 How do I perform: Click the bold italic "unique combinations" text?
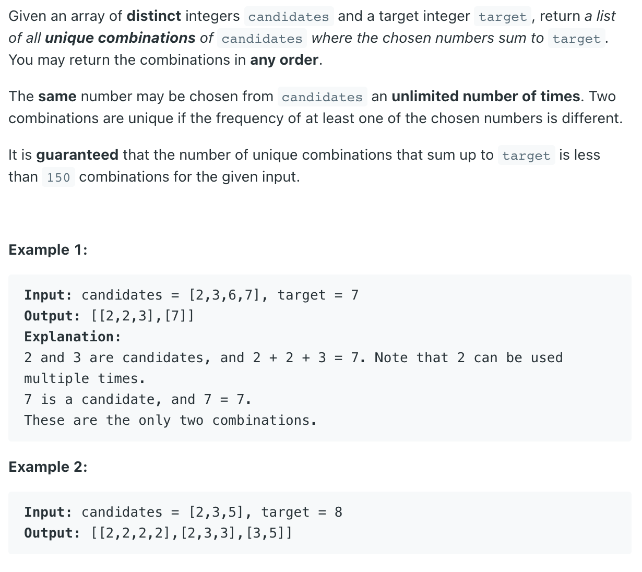[120, 38]
